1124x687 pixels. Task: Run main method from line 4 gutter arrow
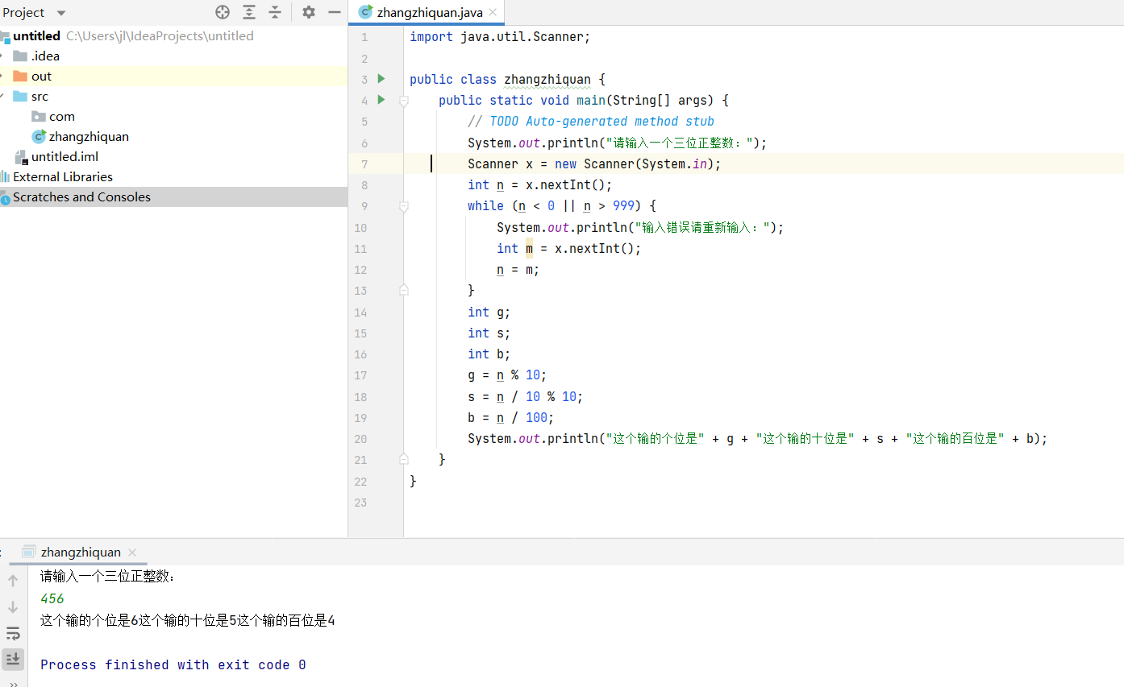381,100
